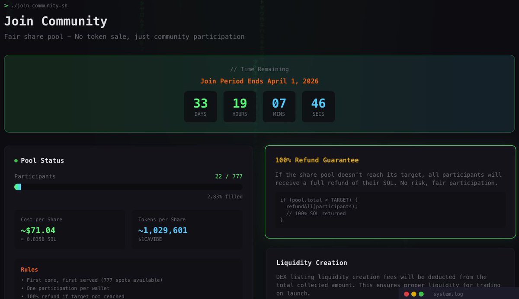
Task: Select the 'Join Community' heading
Action: 56,21
